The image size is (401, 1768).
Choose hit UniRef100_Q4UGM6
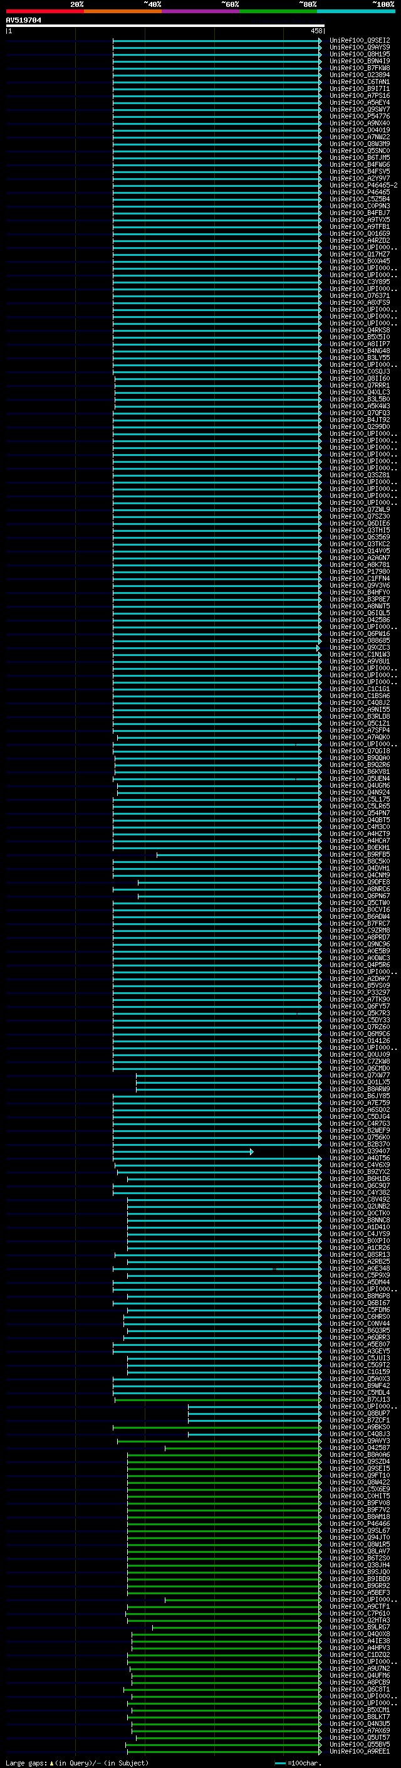(x=360, y=785)
